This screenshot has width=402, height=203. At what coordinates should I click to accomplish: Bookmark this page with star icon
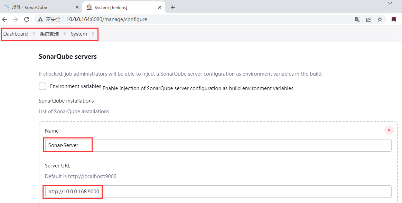380,19
